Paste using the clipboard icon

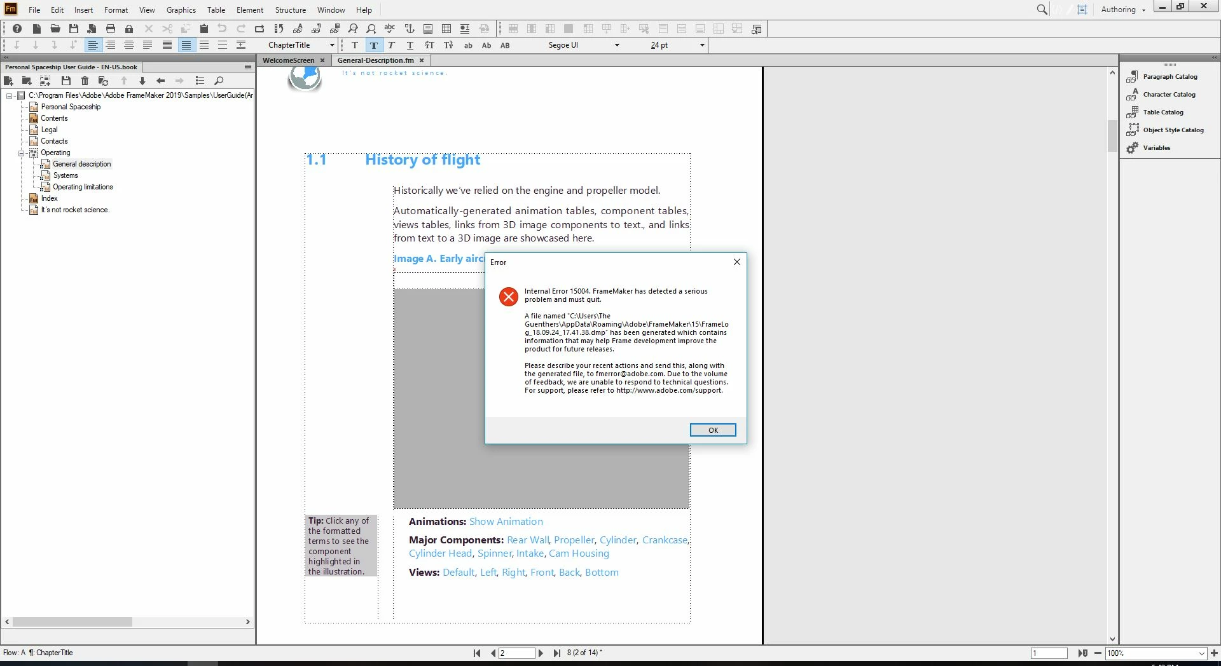tap(203, 29)
